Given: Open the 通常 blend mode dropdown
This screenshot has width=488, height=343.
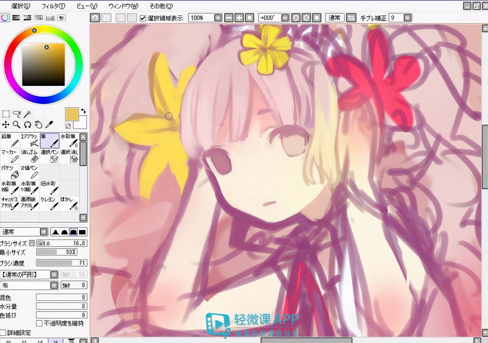Looking at the screenshot, I should [x=44, y=232].
